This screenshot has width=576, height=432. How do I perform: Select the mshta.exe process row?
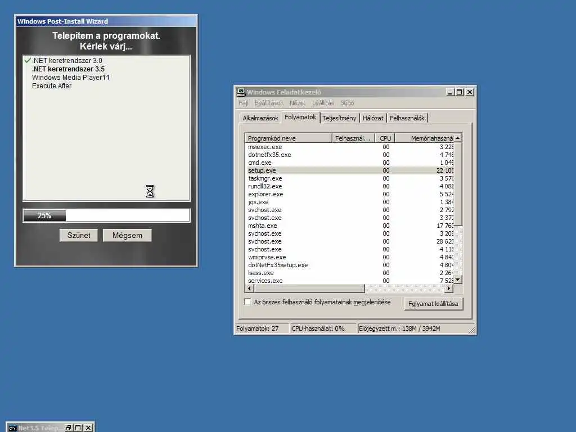[349, 226]
